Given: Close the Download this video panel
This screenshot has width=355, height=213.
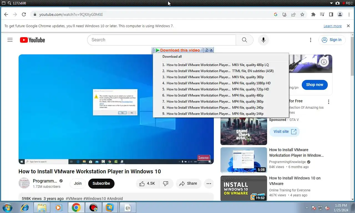Looking at the screenshot, I should [211, 50].
